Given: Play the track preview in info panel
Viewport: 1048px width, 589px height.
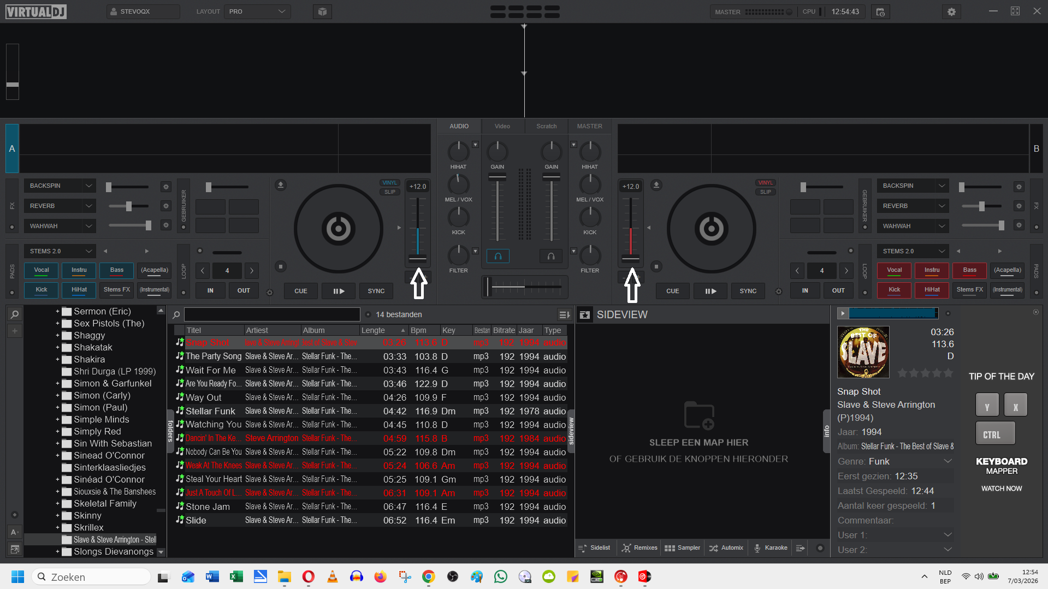Looking at the screenshot, I should point(843,313).
